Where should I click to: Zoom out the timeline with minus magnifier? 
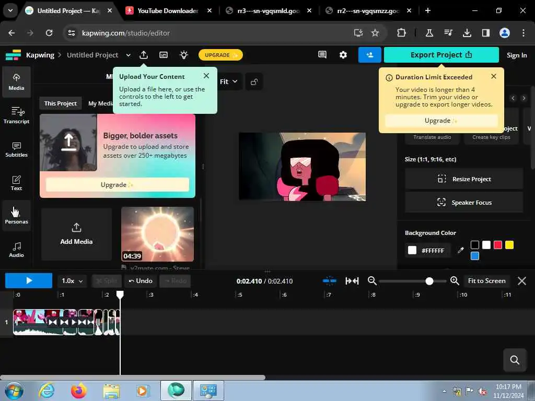click(372, 280)
